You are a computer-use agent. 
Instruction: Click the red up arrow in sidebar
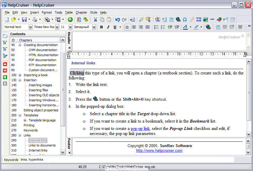5,64
